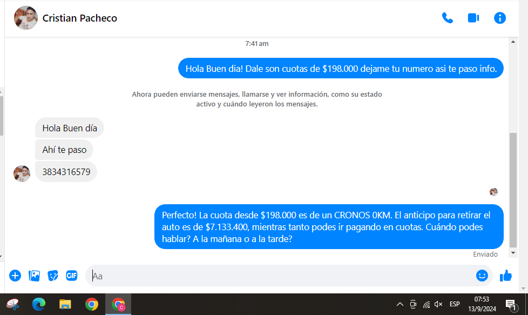Choose a sticker

pyautogui.click(x=53, y=276)
